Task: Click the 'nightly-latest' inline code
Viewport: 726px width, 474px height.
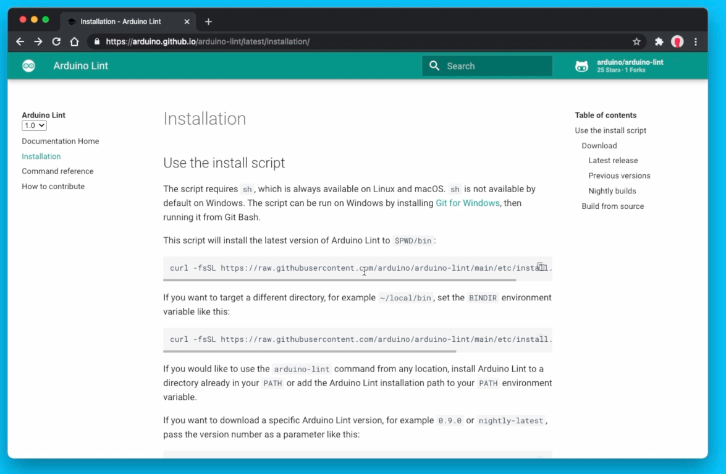Action: (x=511, y=421)
